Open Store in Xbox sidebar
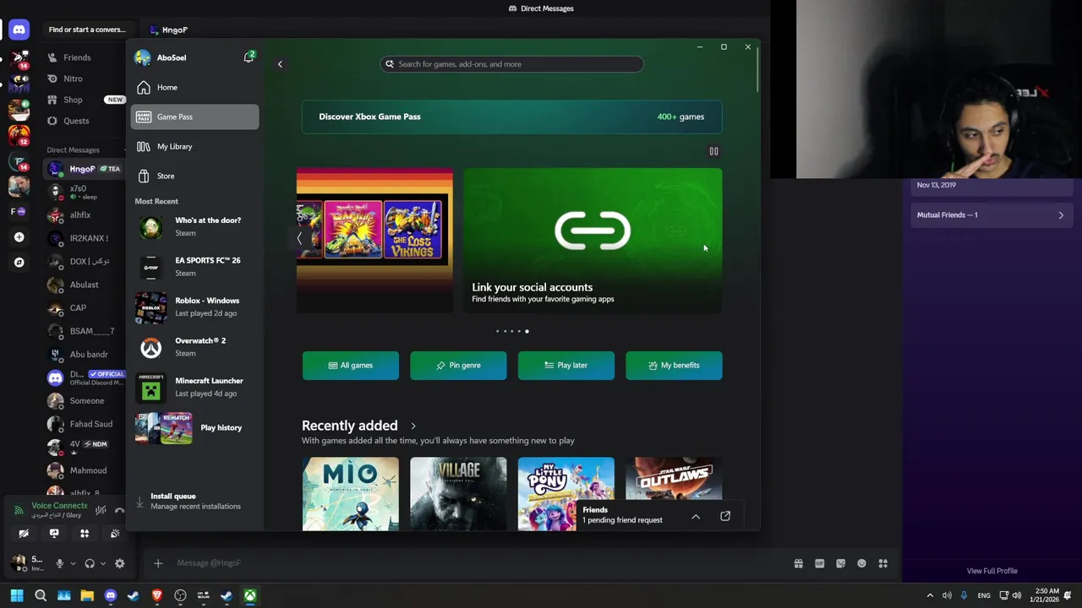Viewport: 1082px width, 608px height. tap(194, 176)
